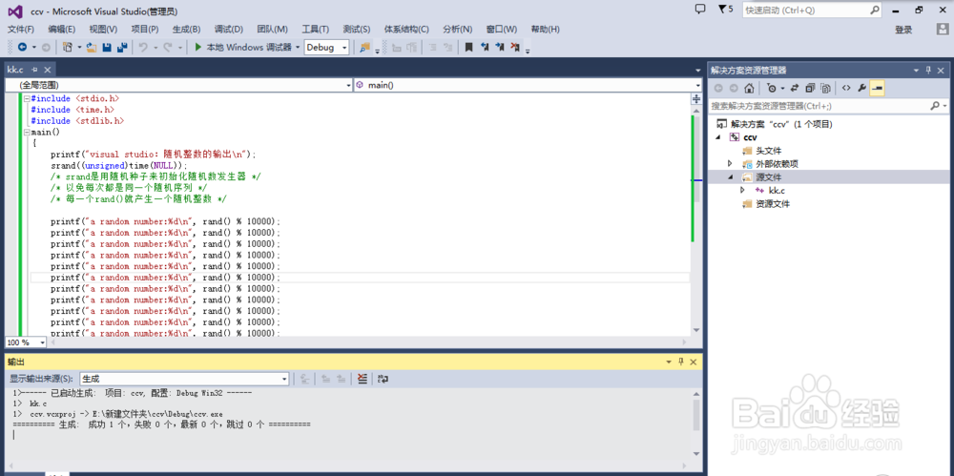Click magnifier icon in Quick Launch box
Screen dimensions: 954x476
tap(874, 10)
